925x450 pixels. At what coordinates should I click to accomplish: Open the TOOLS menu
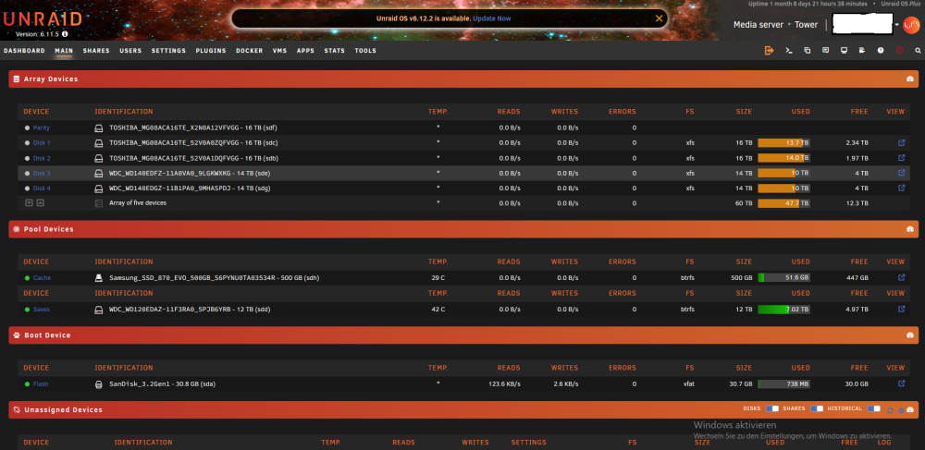click(x=365, y=51)
